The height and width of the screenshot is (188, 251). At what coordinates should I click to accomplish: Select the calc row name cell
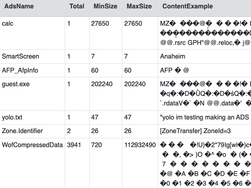pyautogui.click(x=8, y=24)
